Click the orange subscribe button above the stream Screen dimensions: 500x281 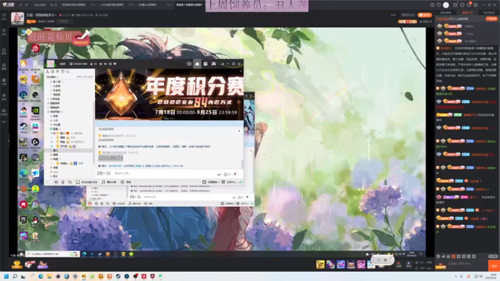425,15
